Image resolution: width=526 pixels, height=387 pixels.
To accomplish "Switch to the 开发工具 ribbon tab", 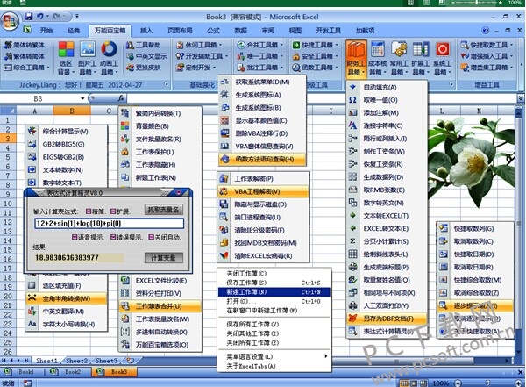I will [328, 31].
